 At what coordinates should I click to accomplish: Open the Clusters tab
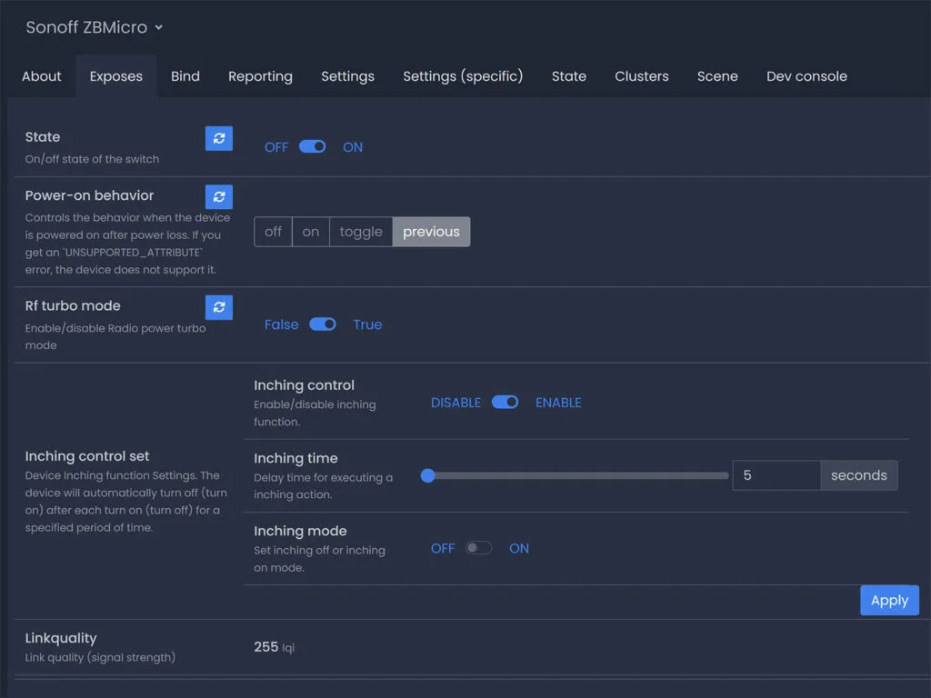641,76
